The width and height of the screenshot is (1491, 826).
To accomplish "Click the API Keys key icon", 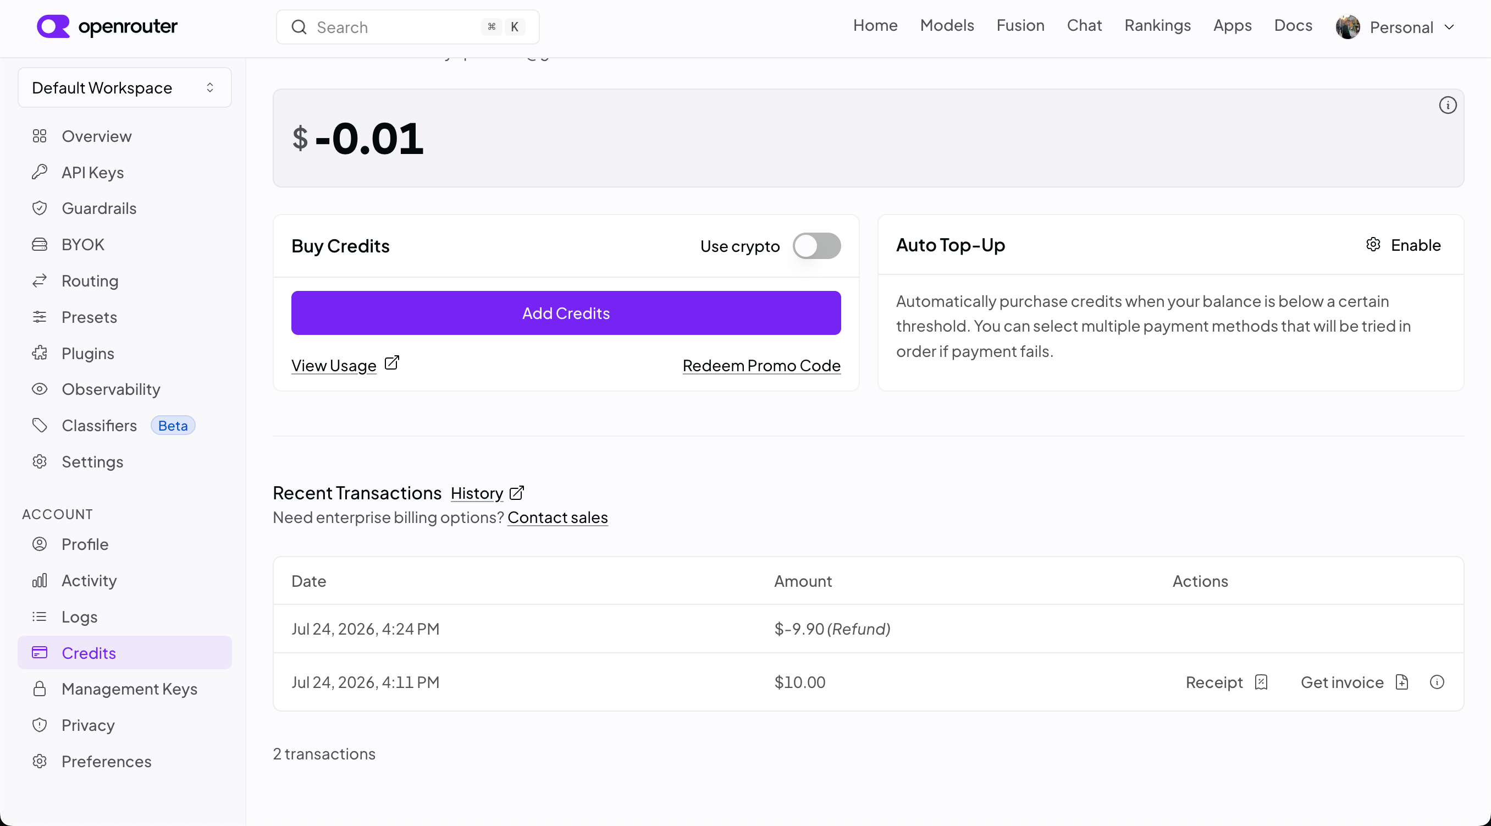I will (x=40, y=172).
